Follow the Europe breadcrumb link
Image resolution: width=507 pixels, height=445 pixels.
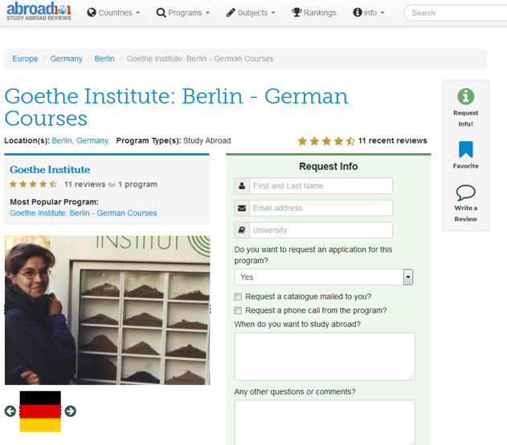(x=25, y=59)
